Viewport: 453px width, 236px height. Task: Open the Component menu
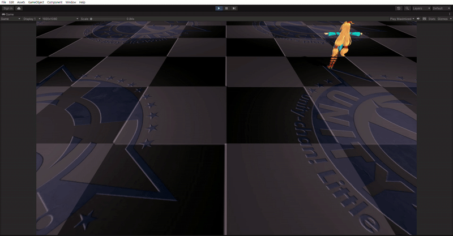coord(54,2)
